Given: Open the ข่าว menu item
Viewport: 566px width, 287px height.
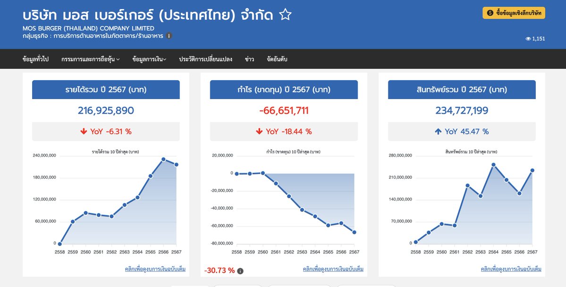Looking at the screenshot, I should point(249,59).
